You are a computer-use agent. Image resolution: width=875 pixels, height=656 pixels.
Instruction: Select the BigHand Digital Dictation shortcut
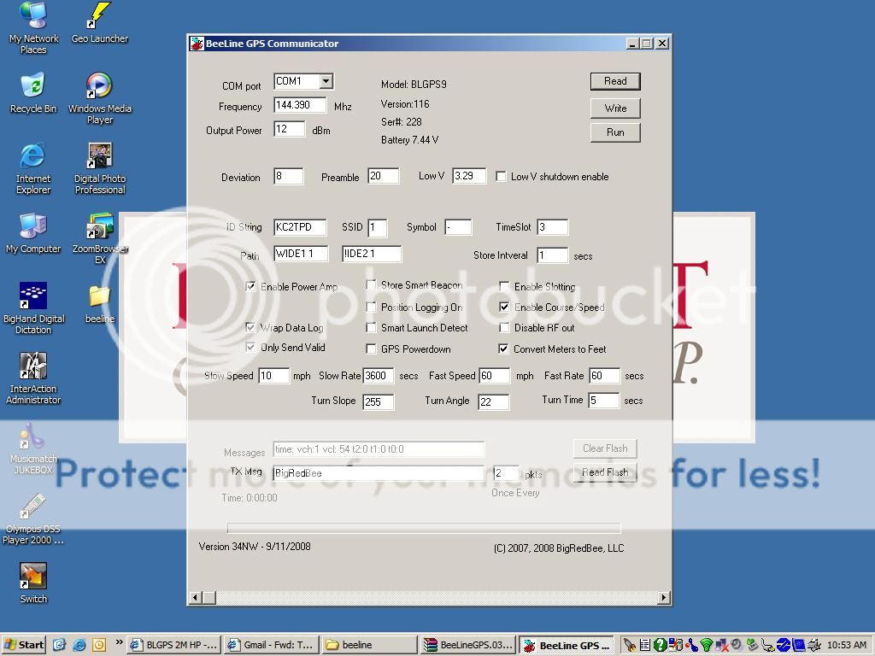pos(33,307)
